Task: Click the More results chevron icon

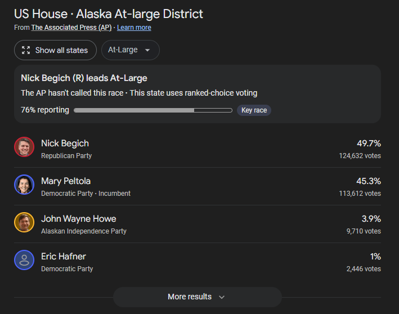Action: click(x=222, y=297)
